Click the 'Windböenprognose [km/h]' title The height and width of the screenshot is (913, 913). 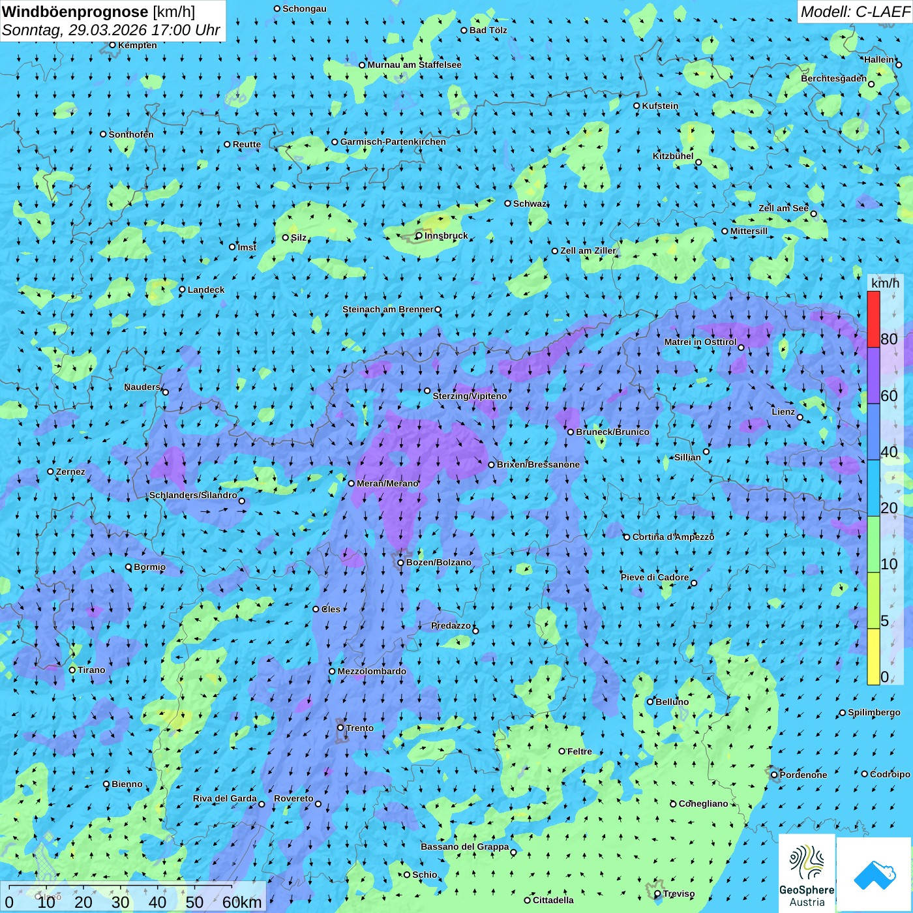(98, 12)
